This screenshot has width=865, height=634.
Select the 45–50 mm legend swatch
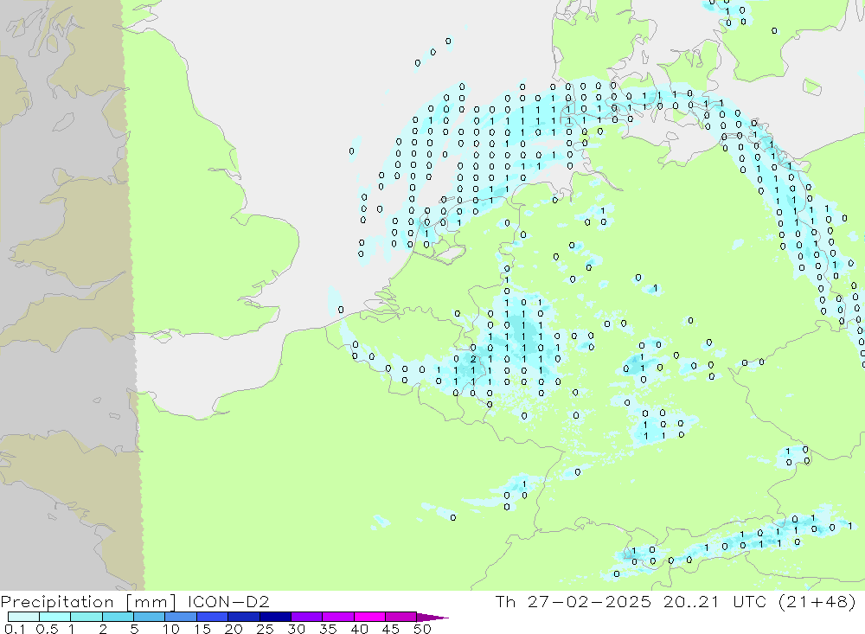pyautogui.click(x=401, y=617)
